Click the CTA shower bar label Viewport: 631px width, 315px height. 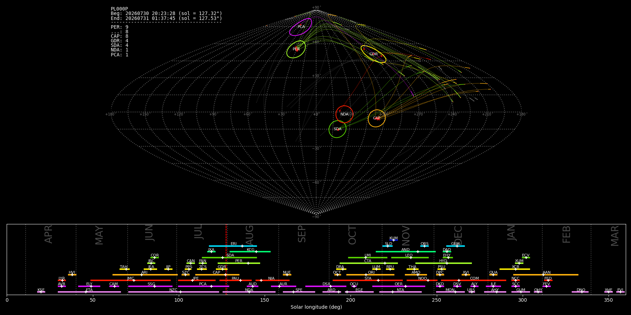[368, 261]
